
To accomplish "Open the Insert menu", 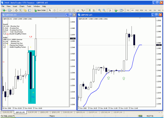I will [15, 6].
